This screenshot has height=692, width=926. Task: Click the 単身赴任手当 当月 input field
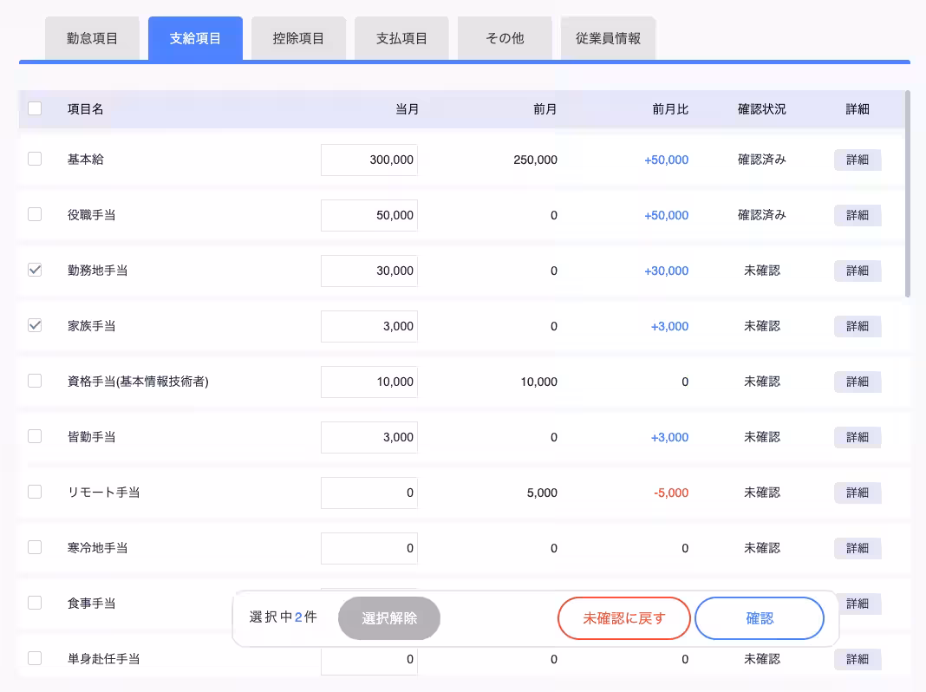click(369, 661)
